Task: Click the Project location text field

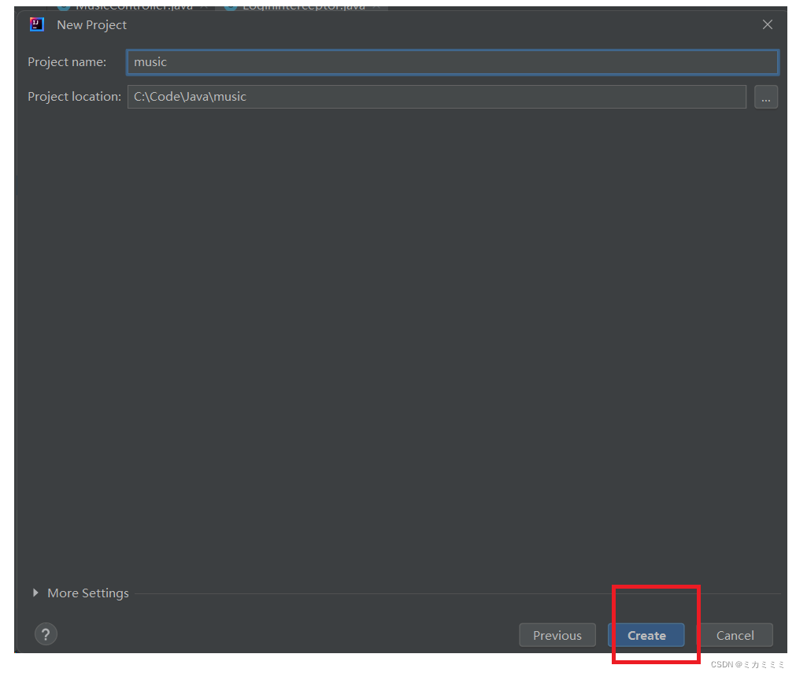Action: point(437,97)
